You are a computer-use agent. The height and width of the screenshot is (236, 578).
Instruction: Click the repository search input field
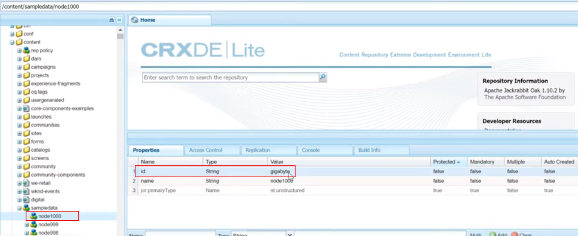click(230, 77)
